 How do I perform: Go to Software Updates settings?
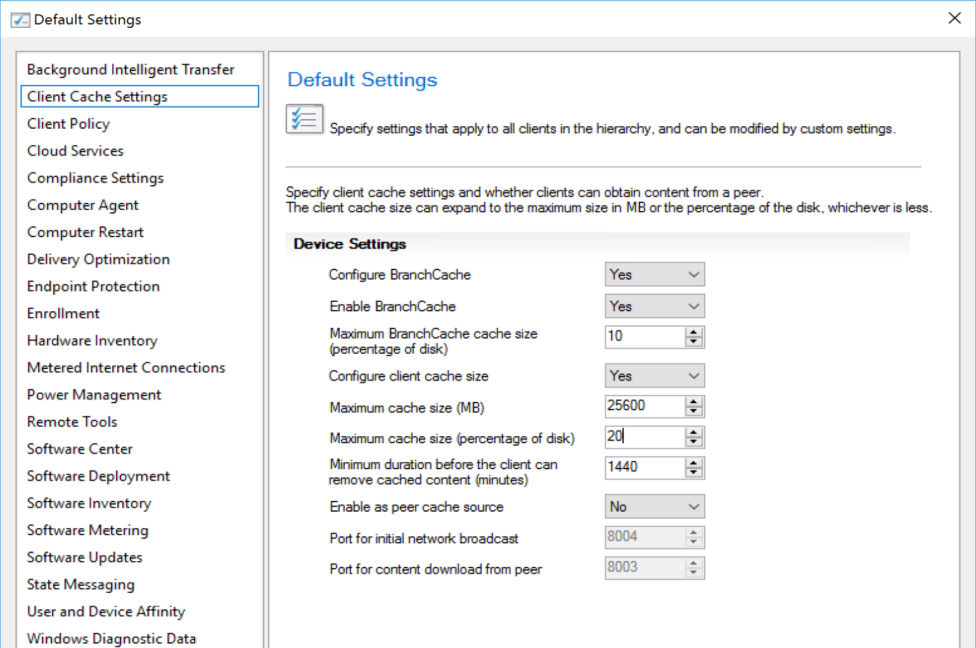click(x=84, y=557)
